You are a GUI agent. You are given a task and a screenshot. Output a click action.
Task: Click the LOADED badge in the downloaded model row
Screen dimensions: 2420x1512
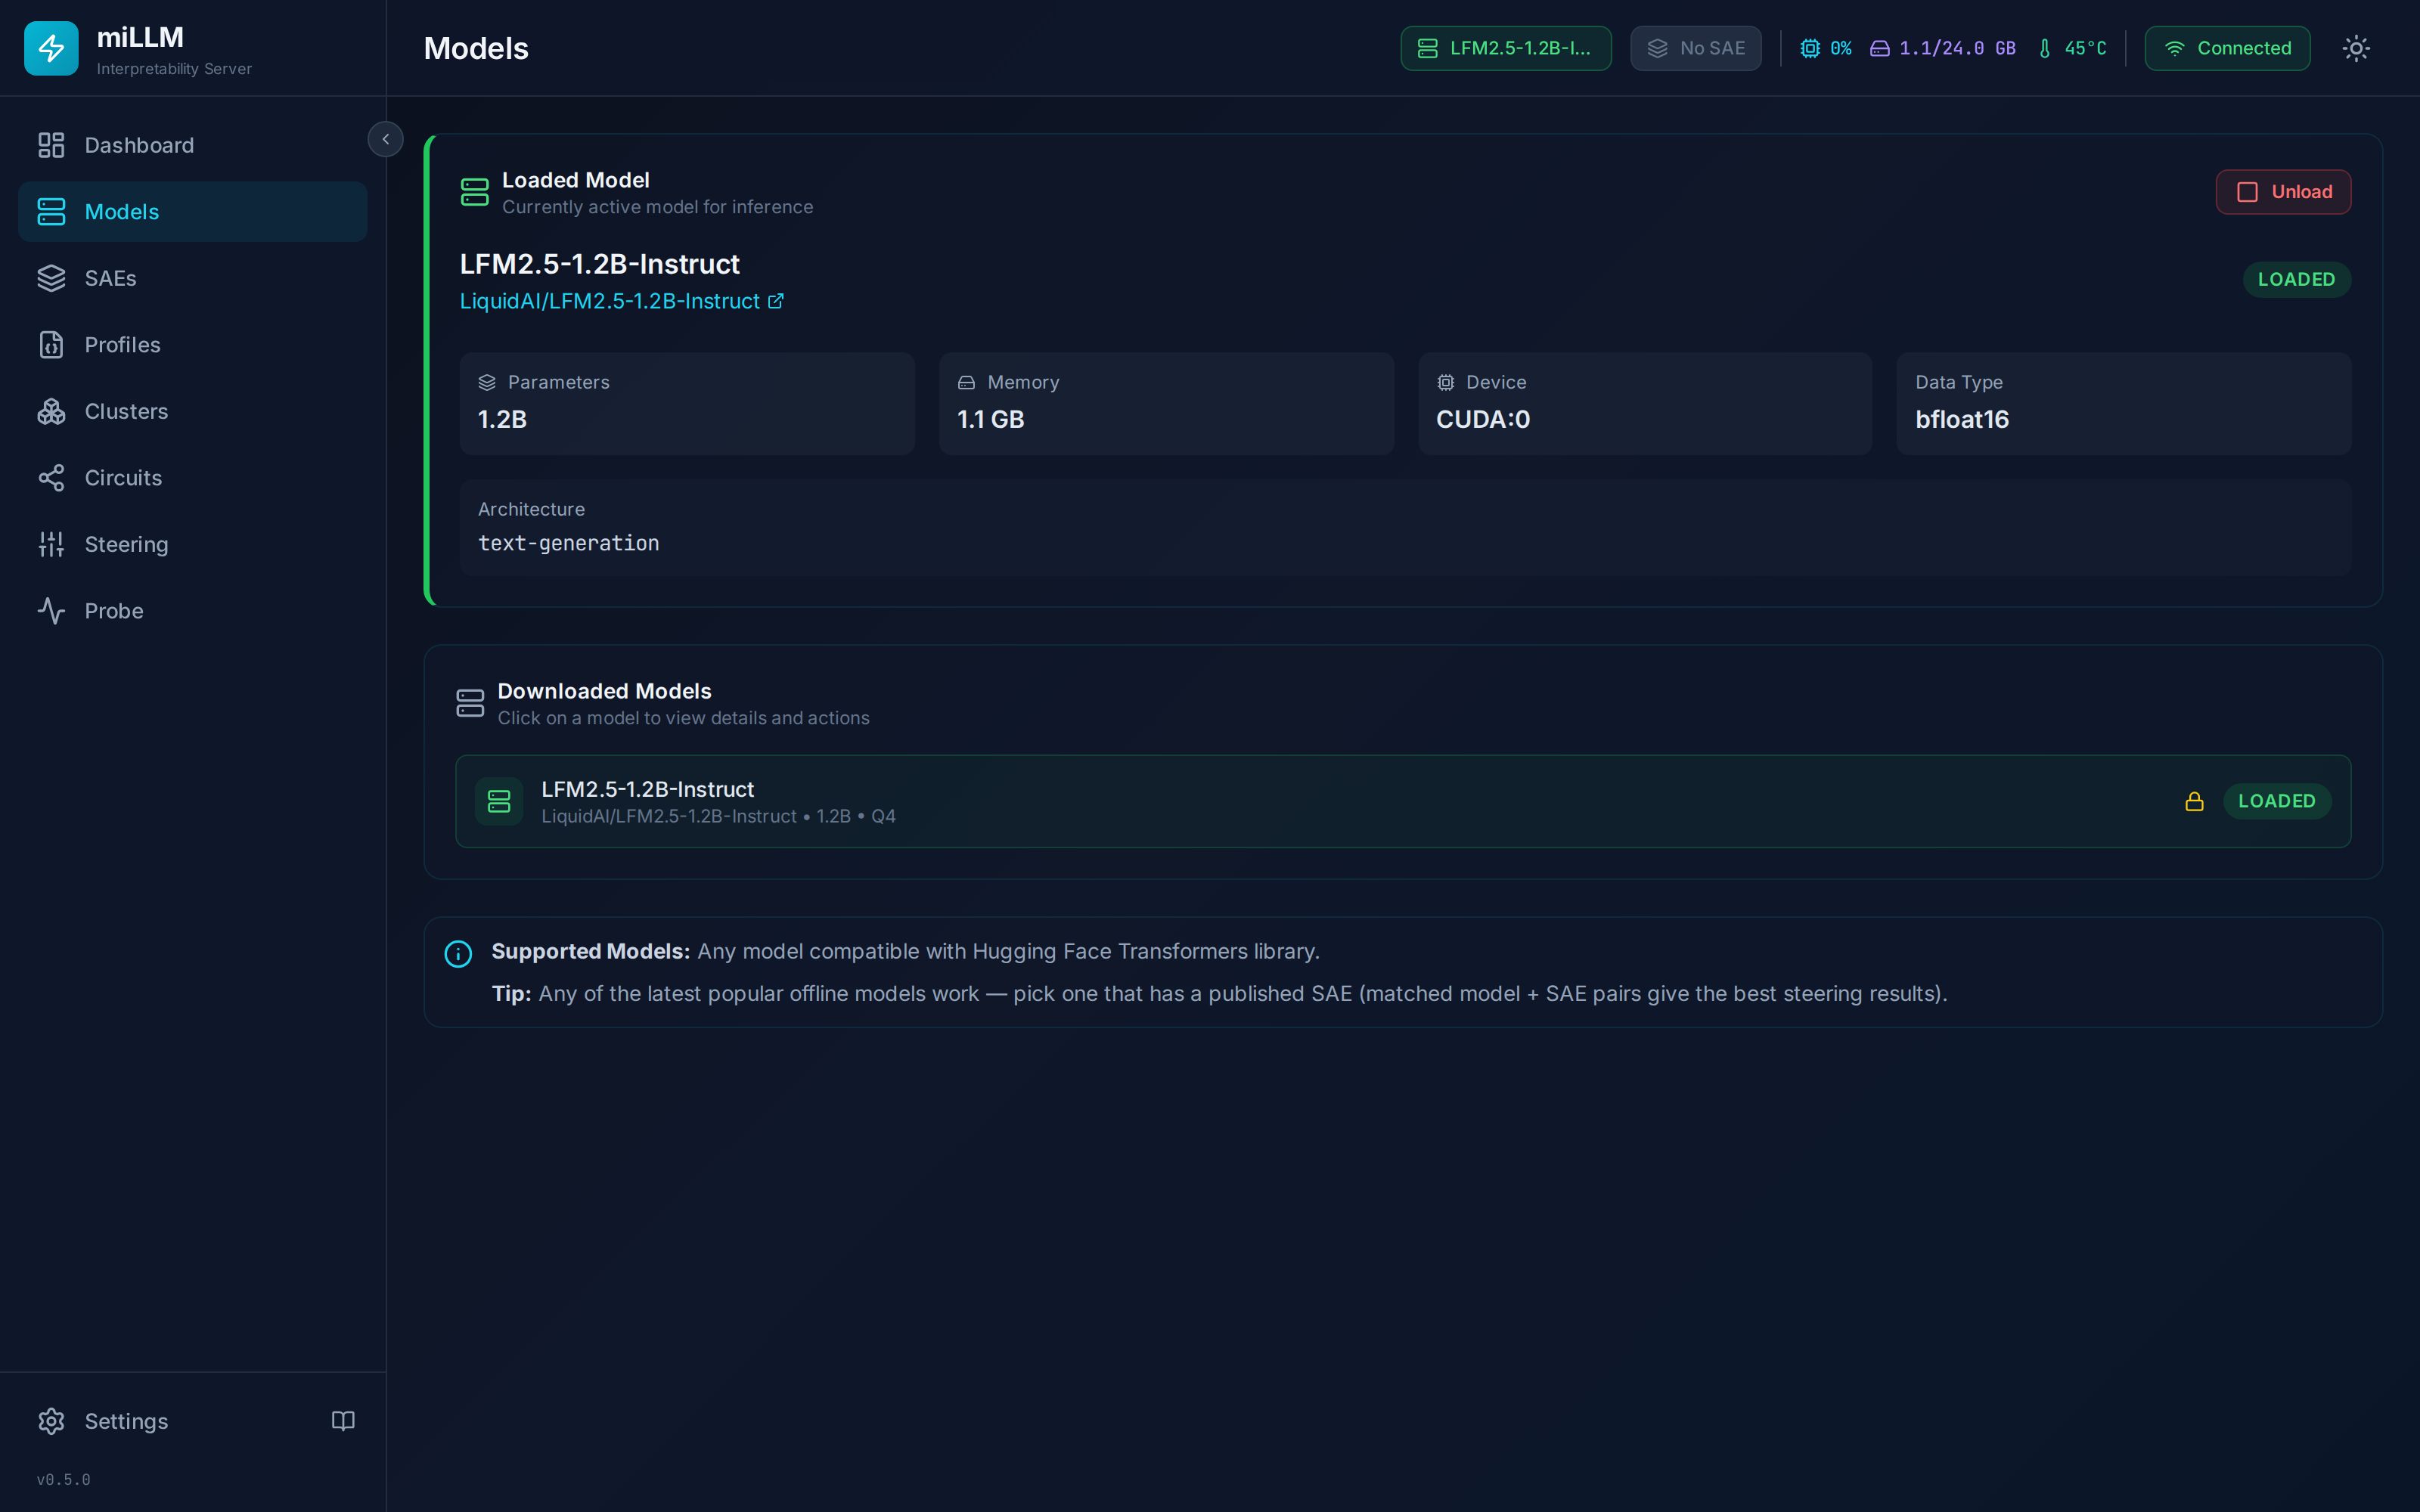coord(2276,801)
